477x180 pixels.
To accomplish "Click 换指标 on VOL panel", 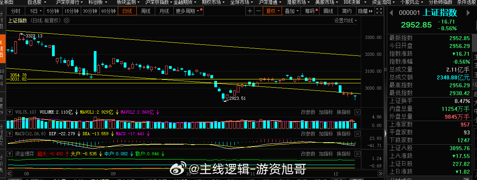I will point(343,112).
